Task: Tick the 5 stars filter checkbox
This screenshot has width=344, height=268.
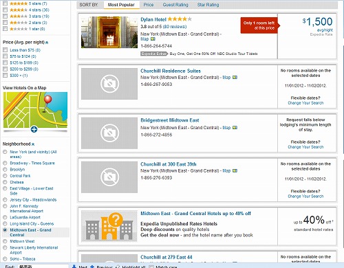Action: click(x=6, y=3)
